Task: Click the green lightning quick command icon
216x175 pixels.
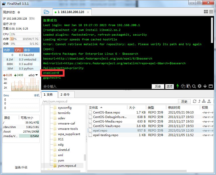Action: tap(178, 86)
